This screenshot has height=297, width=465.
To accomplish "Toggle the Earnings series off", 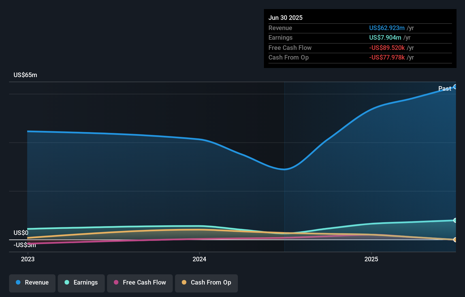I will coord(81,283).
